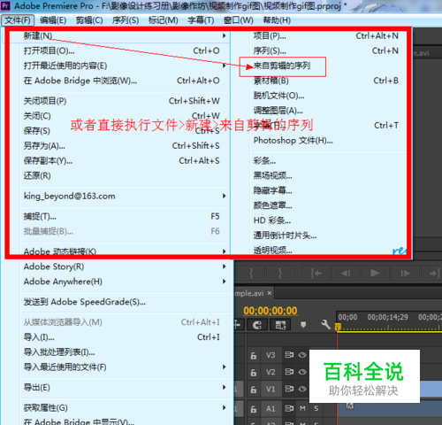Open the 窗口(W) menu
This screenshot has height=425, width=442.
click(239, 20)
